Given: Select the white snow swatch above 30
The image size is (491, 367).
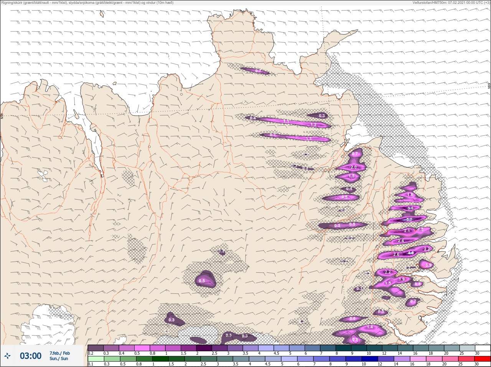Looking at the screenshot, I should click(x=483, y=348).
